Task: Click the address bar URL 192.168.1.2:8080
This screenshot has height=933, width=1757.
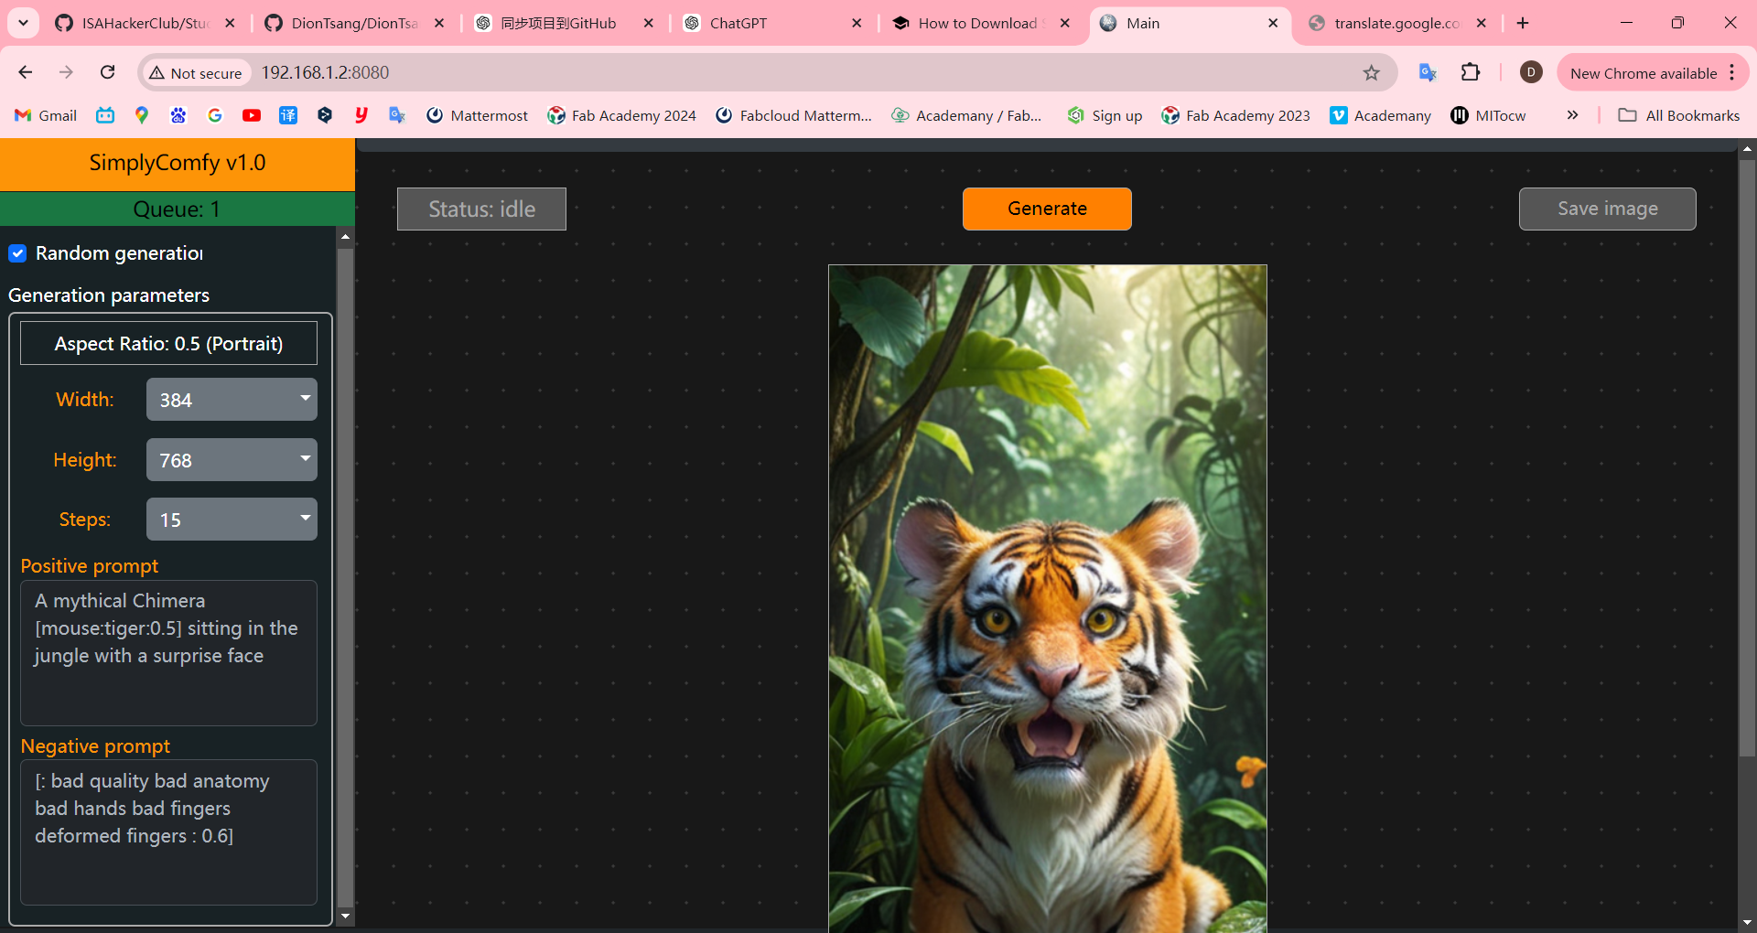Action: [x=325, y=72]
